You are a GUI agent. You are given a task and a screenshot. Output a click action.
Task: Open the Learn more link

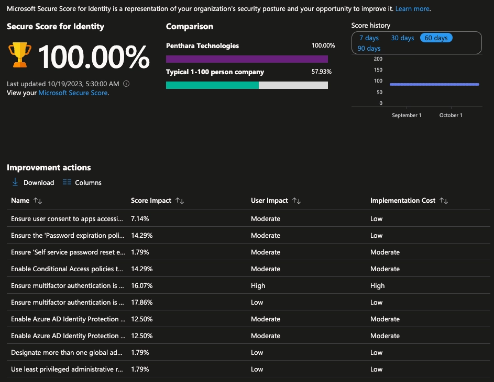pos(412,9)
